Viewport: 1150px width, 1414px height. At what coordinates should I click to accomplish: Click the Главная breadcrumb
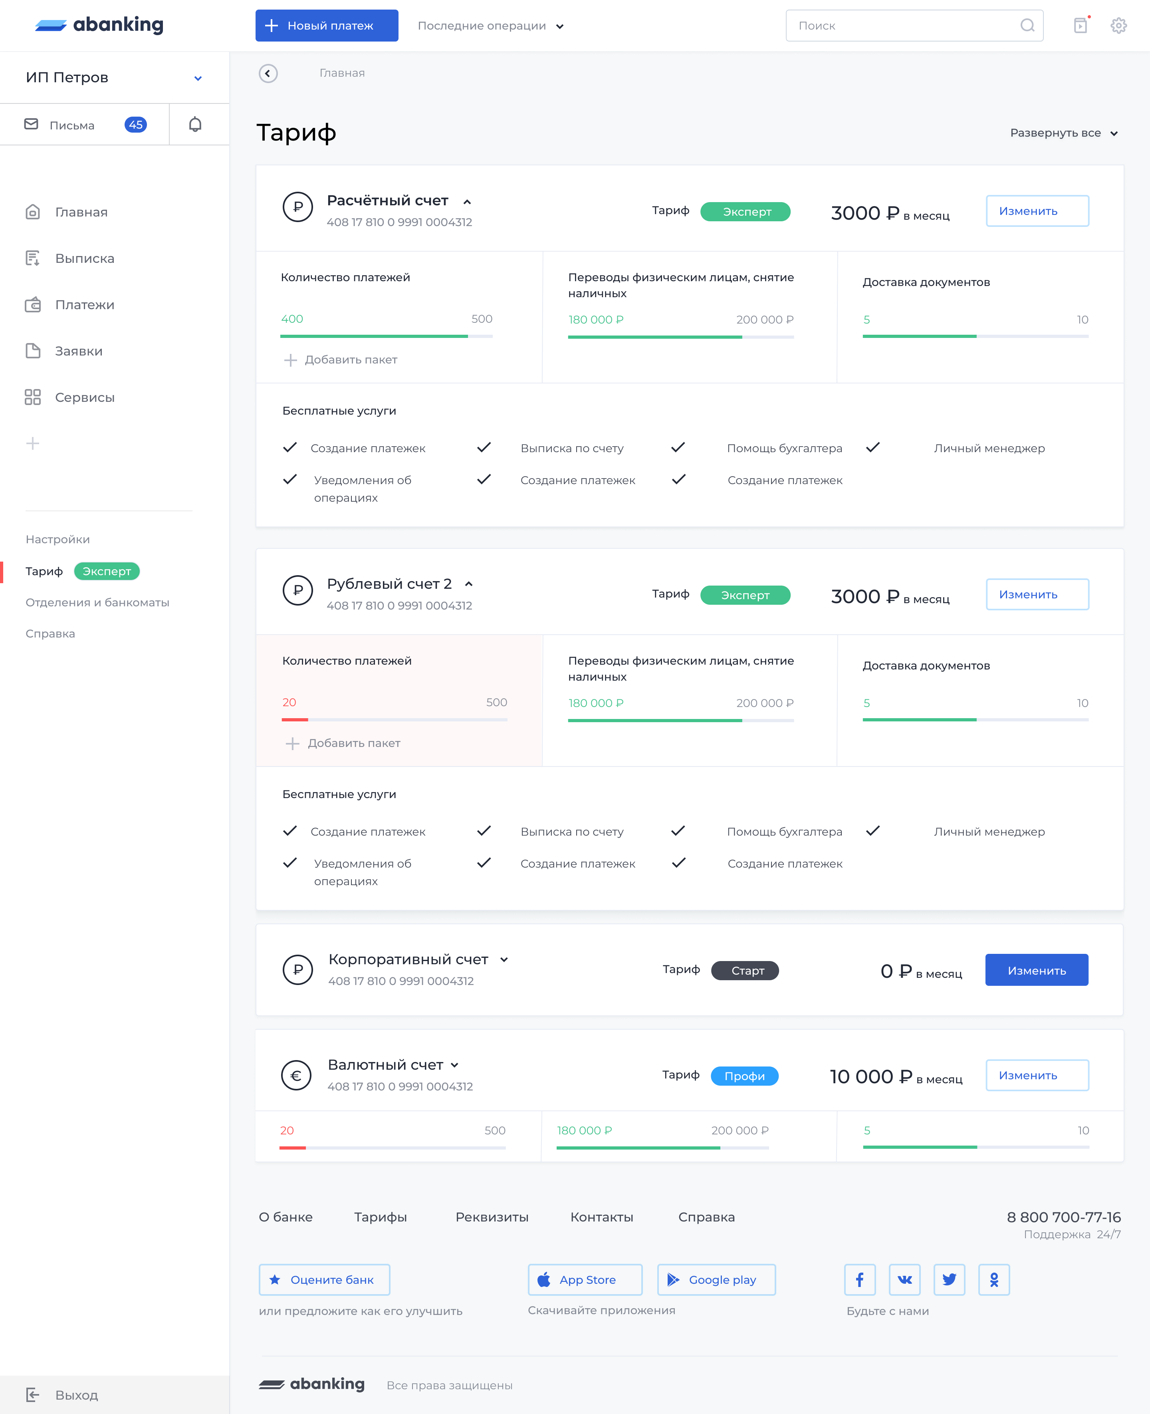[x=342, y=73]
